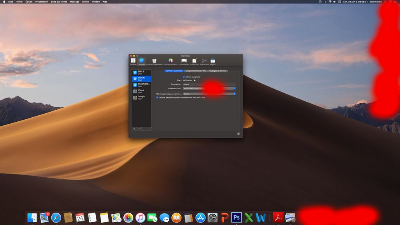Open the Règles preferences pane
Viewport: 400px width, 225px height.
pos(213,61)
